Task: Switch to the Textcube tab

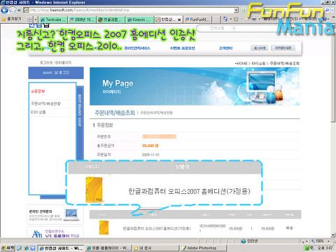Action: point(53,20)
